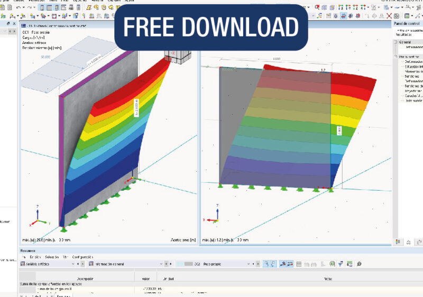This screenshot has height=297, width=423.
Task: Click the filter funnel icon in summary toolbar
Action: click(x=341, y=264)
